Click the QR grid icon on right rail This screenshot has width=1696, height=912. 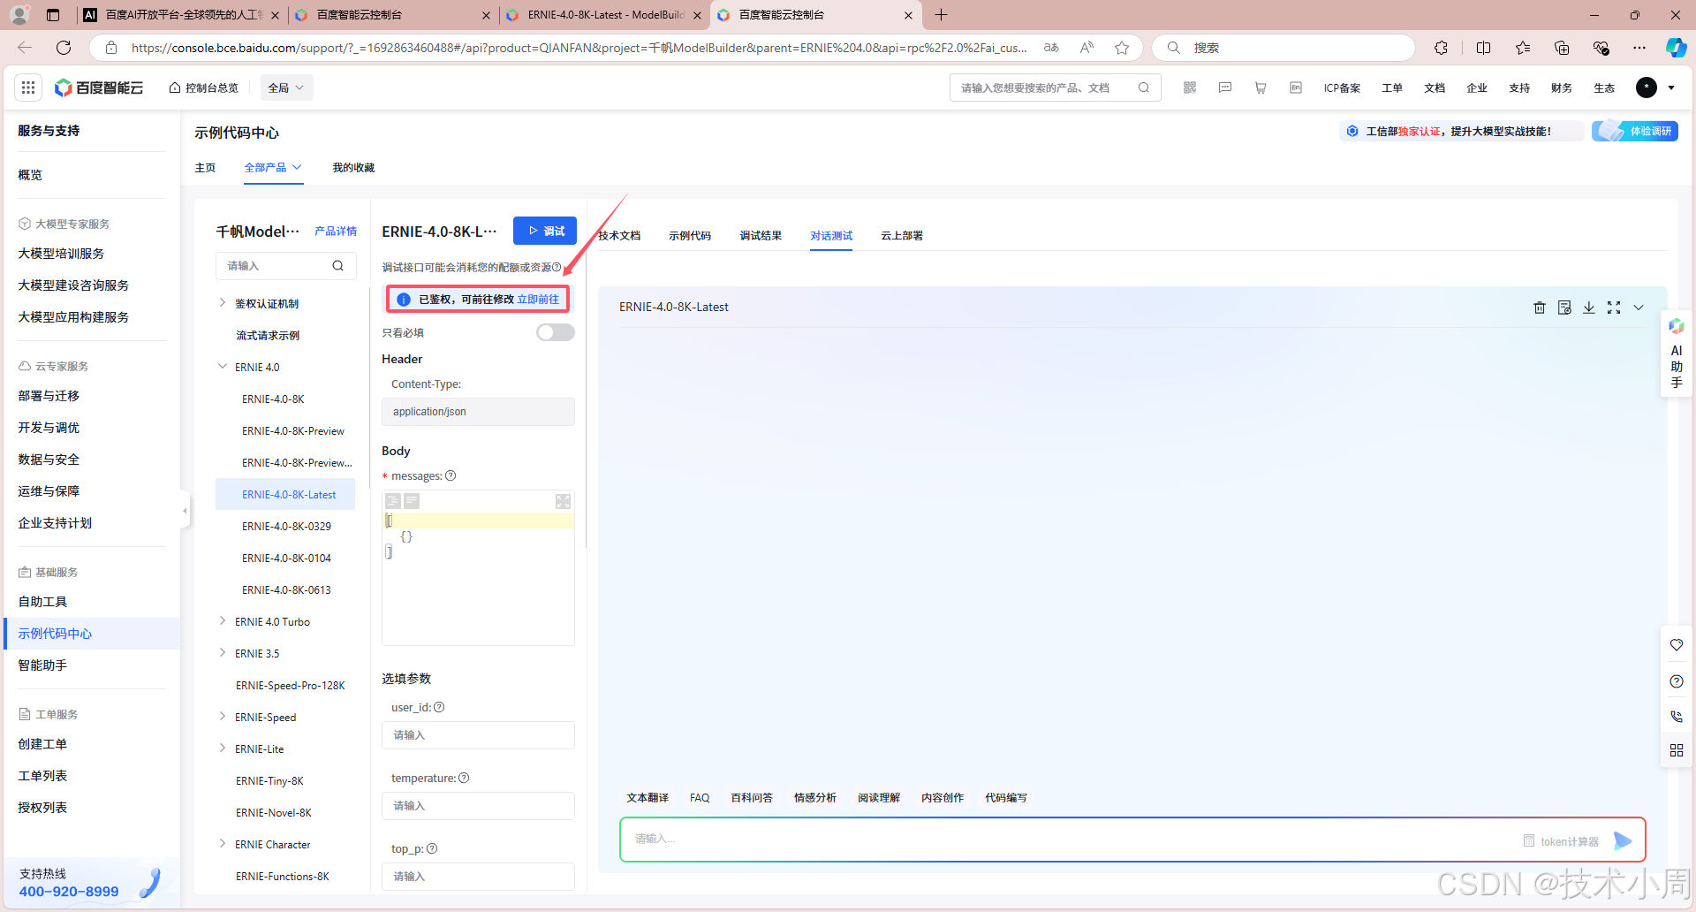click(x=1677, y=750)
